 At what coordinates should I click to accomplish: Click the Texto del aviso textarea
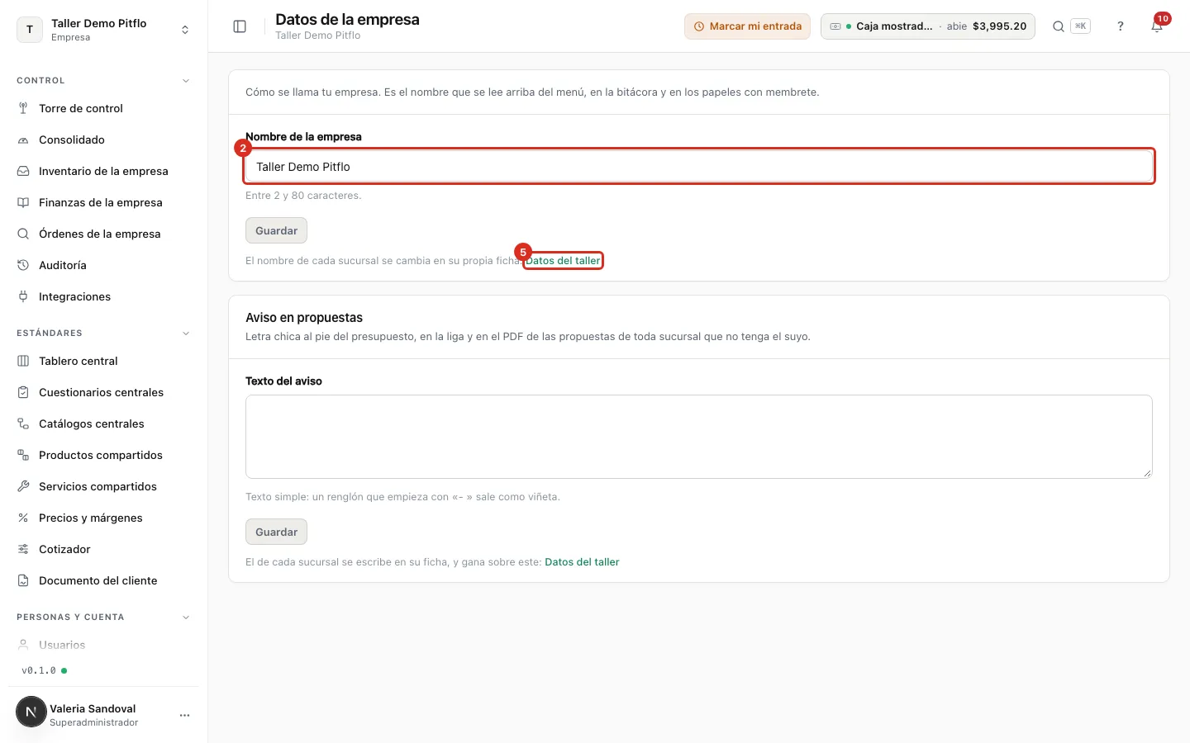pos(699,437)
